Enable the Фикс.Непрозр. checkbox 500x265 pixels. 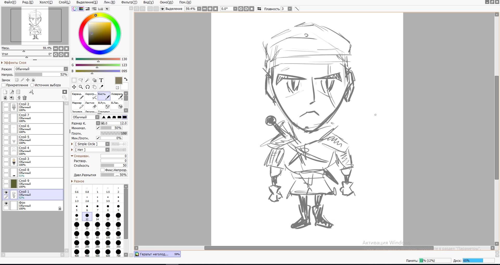[x=103, y=170]
